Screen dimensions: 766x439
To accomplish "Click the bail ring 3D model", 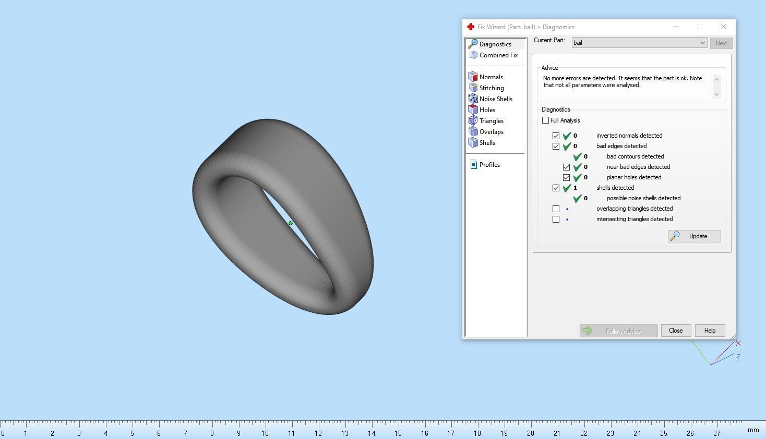I will [x=283, y=216].
